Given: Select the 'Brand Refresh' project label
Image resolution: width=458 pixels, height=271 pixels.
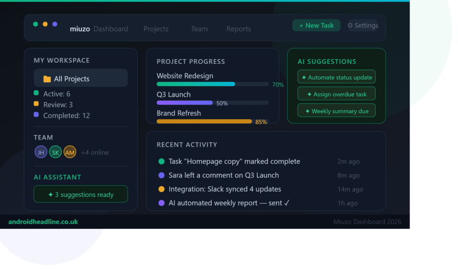Looking at the screenshot, I should pyautogui.click(x=179, y=113).
